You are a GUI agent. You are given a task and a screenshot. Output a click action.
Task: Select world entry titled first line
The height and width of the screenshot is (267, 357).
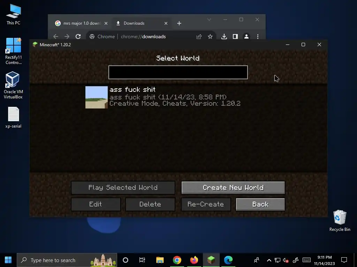pos(132,89)
